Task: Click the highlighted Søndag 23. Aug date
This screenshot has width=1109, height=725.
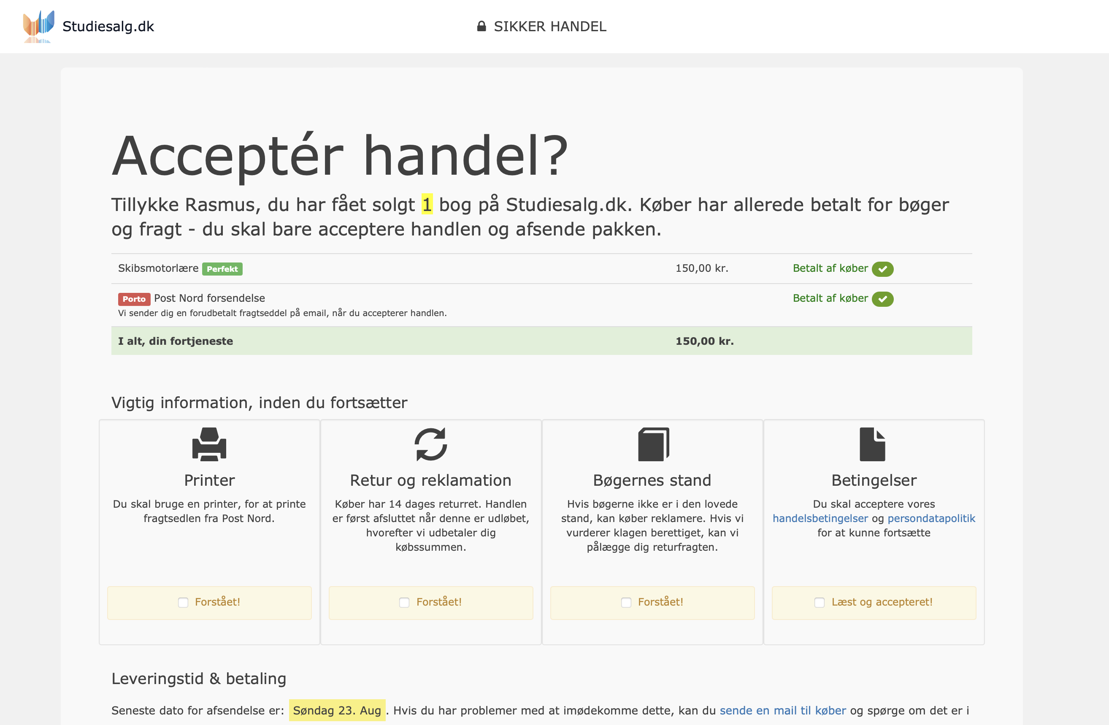Action: pos(337,710)
